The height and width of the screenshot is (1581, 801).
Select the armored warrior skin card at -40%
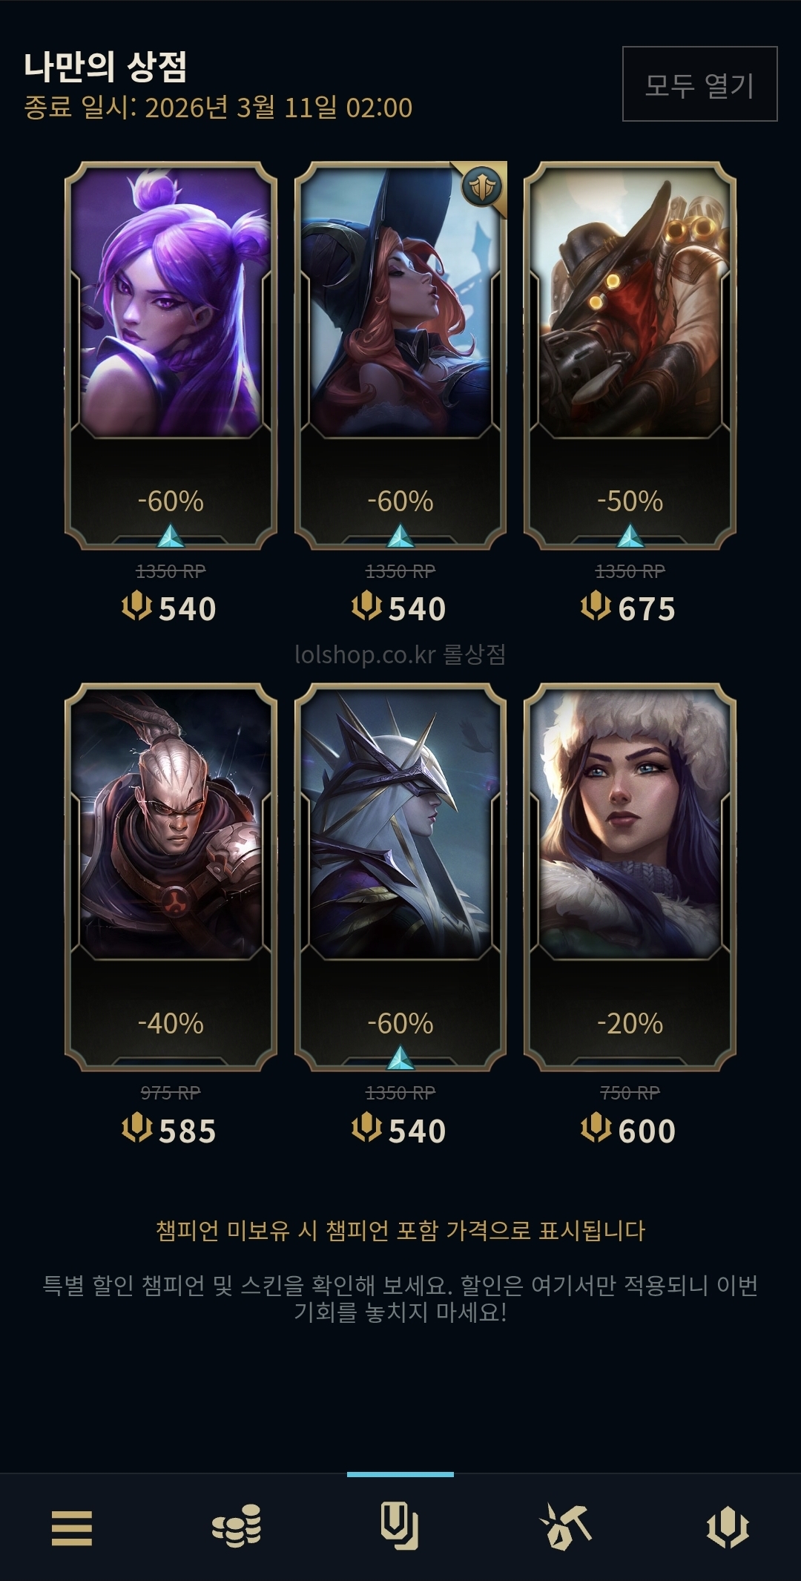171,877
